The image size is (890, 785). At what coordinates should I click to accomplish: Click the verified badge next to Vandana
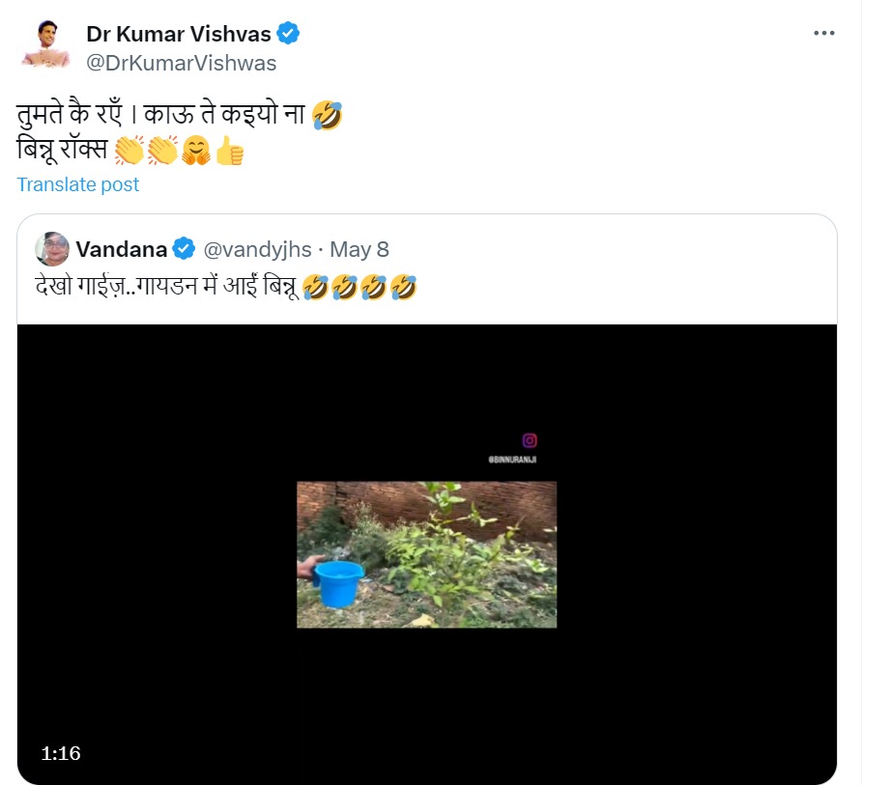pos(183,248)
